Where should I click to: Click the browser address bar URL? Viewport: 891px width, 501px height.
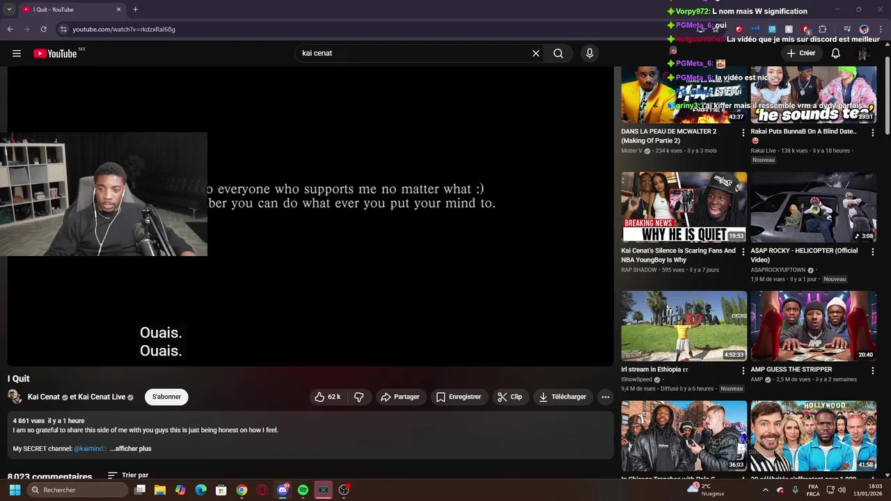(x=124, y=29)
